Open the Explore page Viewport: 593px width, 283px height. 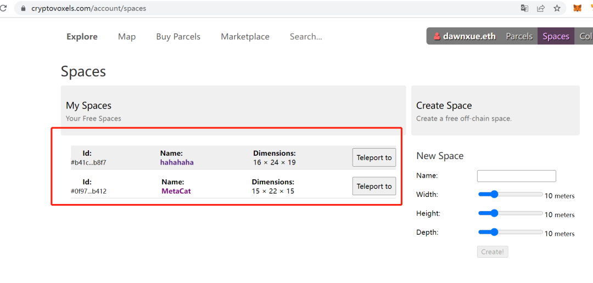tap(82, 37)
